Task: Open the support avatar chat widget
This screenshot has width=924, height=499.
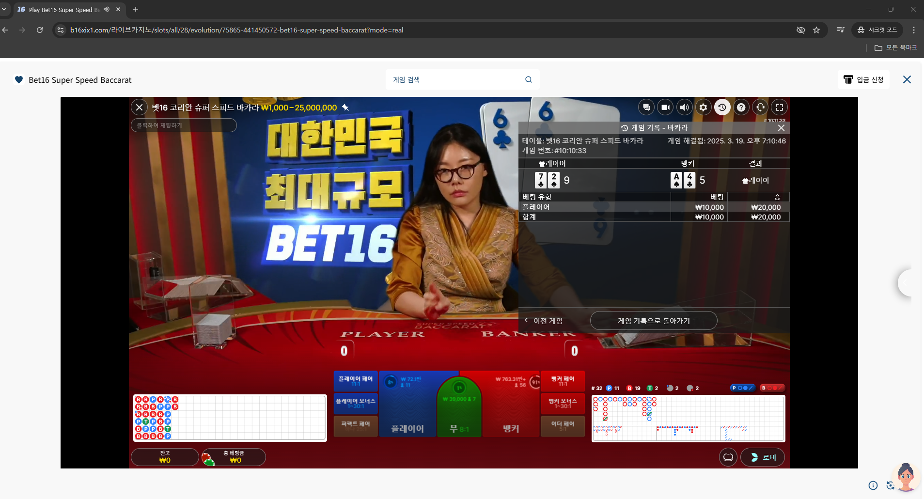Action: coord(906,477)
